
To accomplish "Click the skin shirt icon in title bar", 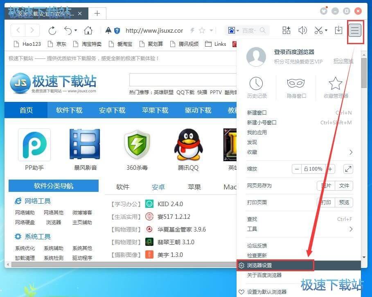I will coord(324,11).
